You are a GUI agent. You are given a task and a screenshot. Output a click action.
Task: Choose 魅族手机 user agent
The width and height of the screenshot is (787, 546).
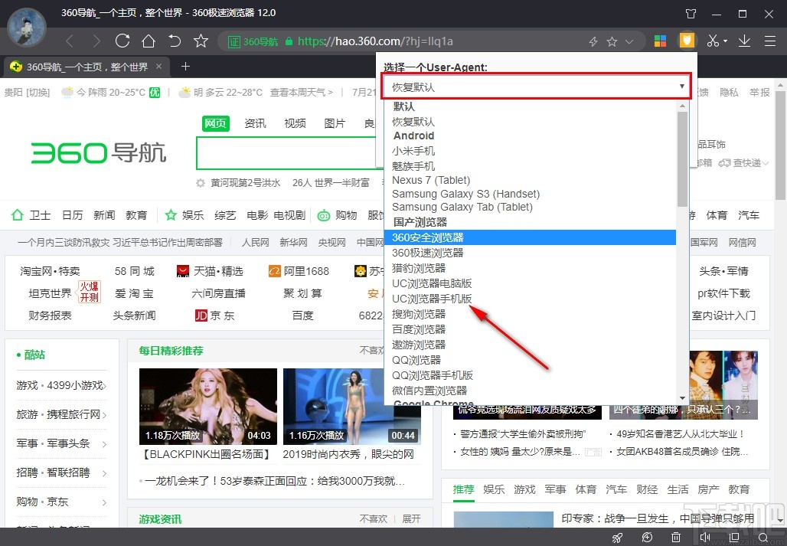[413, 165]
